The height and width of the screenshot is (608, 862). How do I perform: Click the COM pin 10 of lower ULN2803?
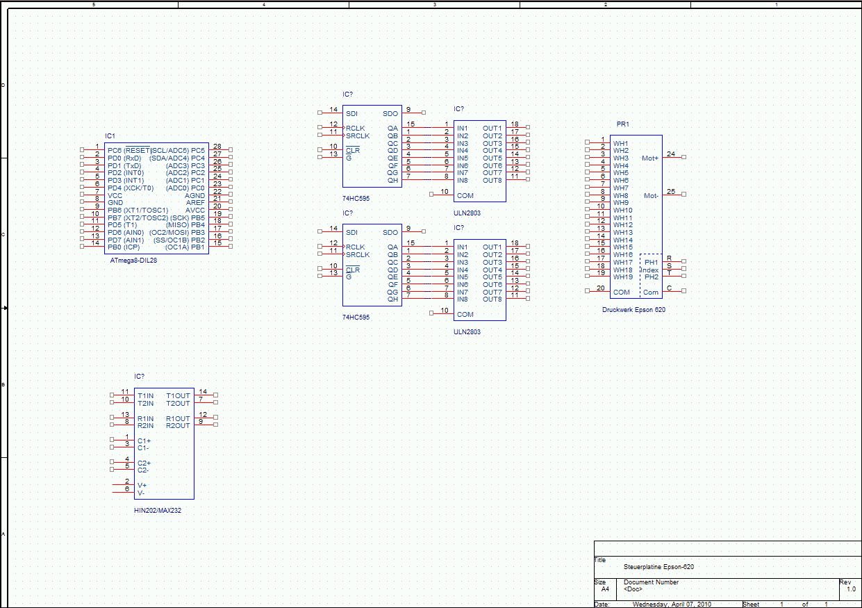click(442, 313)
